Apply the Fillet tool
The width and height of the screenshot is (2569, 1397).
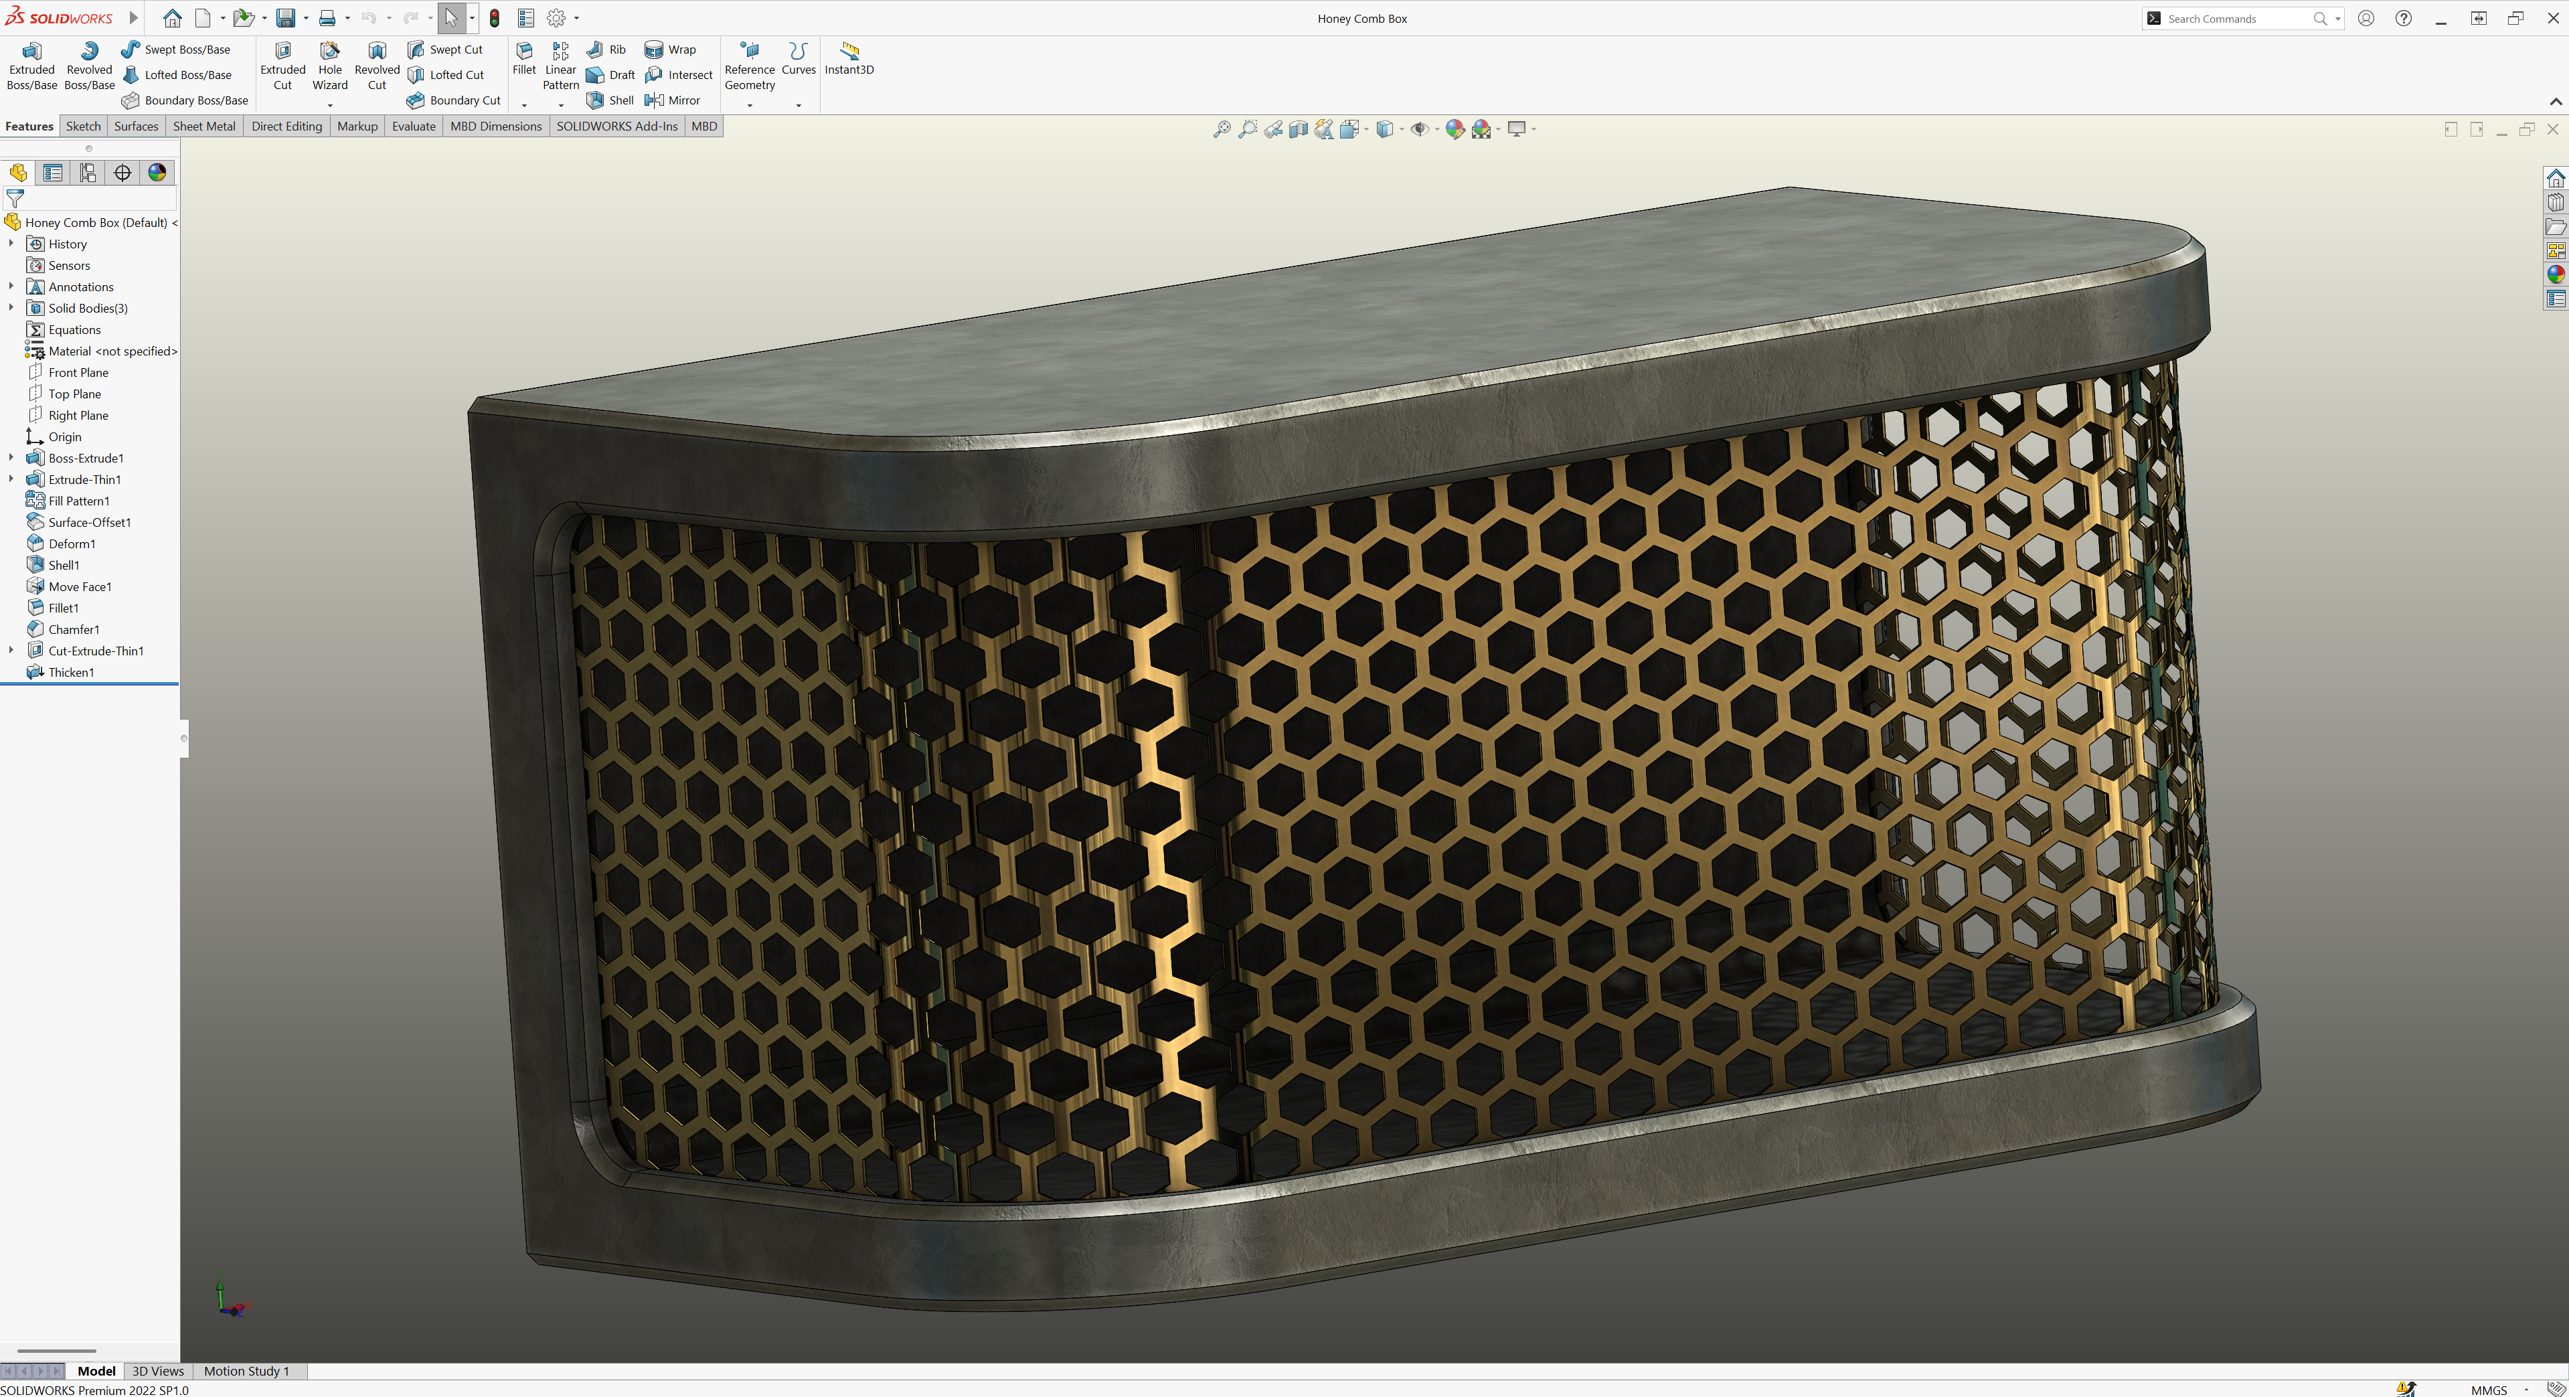(523, 59)
